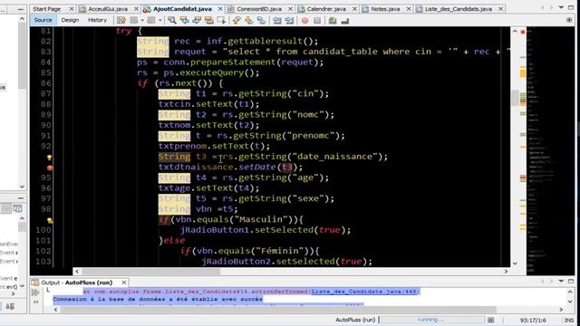
Task: Click the red Start Macro Recording icon
Action: 304,20
